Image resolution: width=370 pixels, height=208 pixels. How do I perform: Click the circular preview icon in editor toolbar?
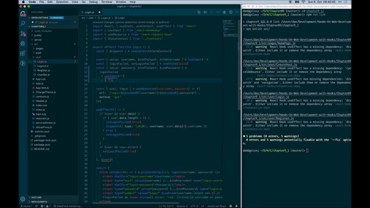224,12
